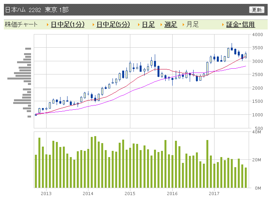Click the 40M volume axis label
The height and width of the screenshot is (204, 270).
[x=256, y=132]
